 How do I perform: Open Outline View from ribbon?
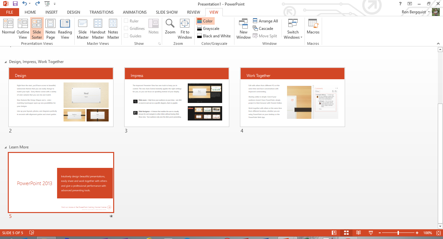point(23,29)
